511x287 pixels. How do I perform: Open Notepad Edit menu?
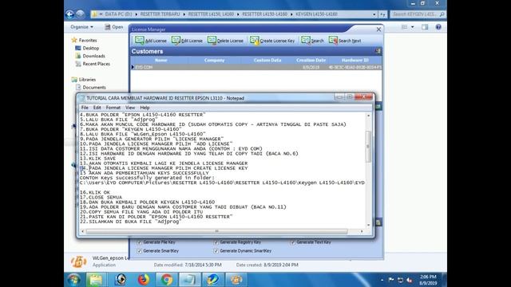point(97,108)
